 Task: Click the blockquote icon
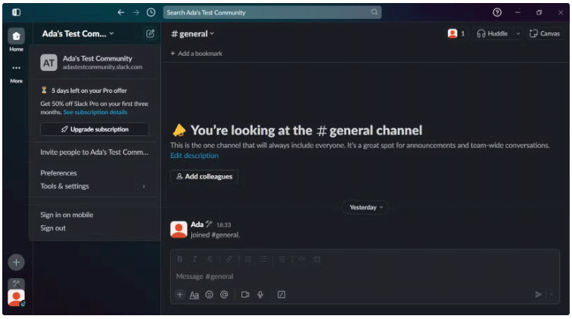click(282, 259)
